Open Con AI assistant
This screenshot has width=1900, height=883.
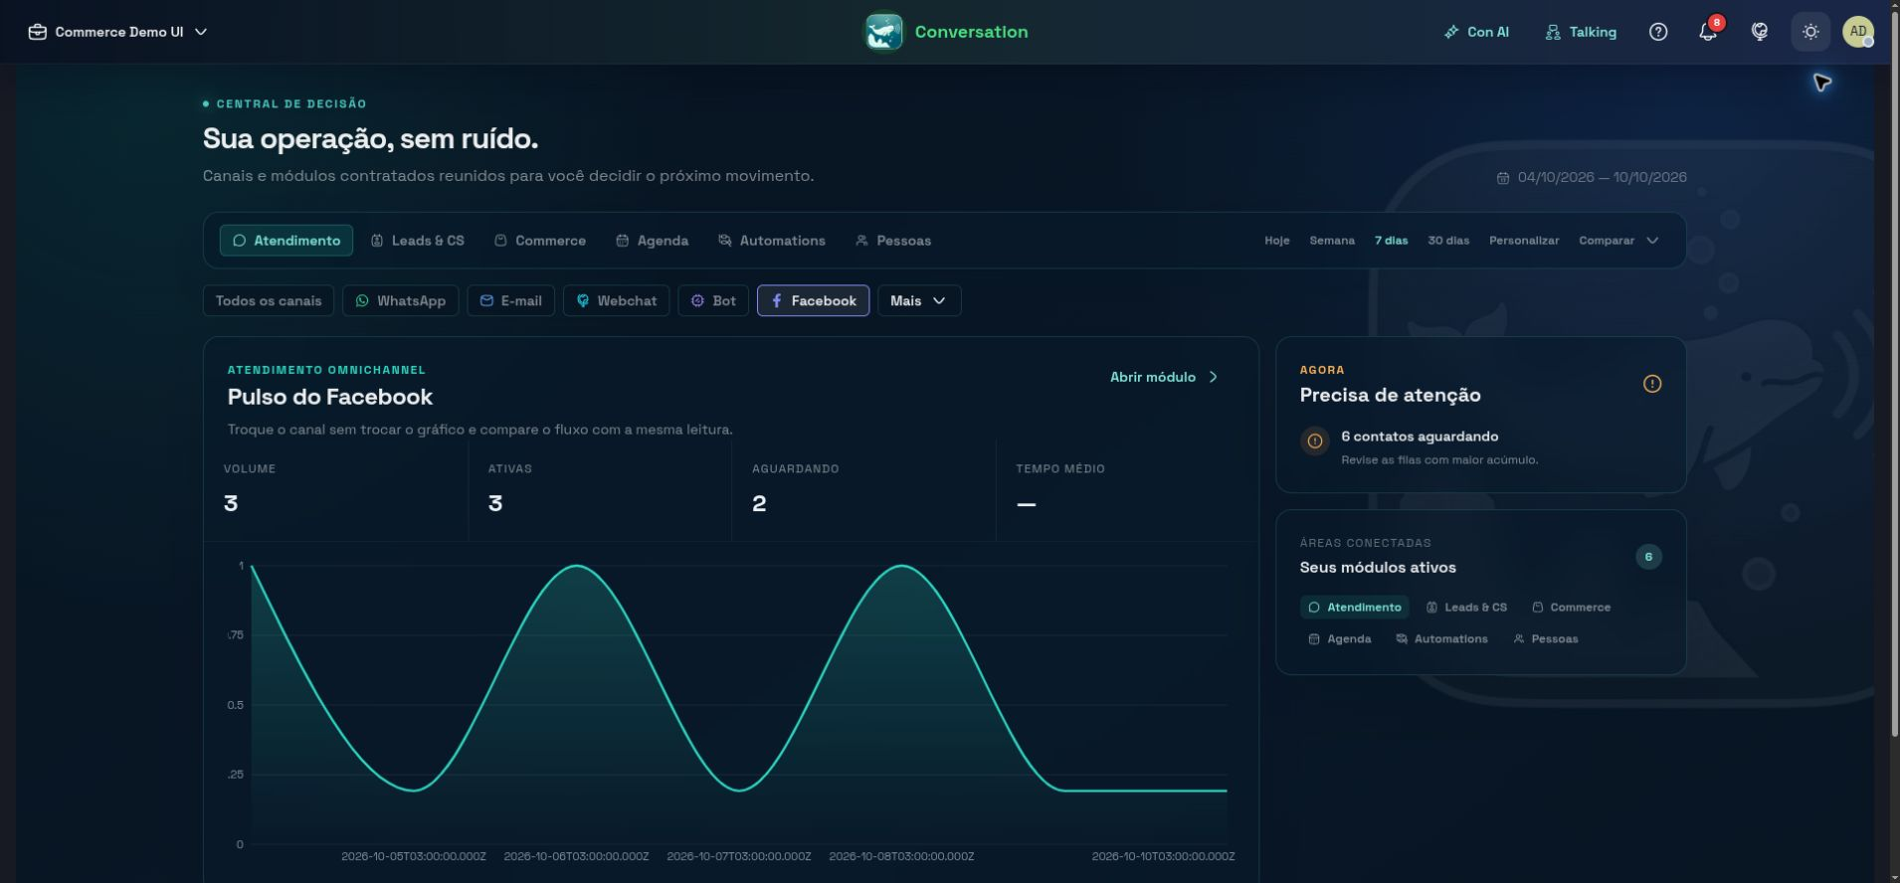tap(1476, 32)
